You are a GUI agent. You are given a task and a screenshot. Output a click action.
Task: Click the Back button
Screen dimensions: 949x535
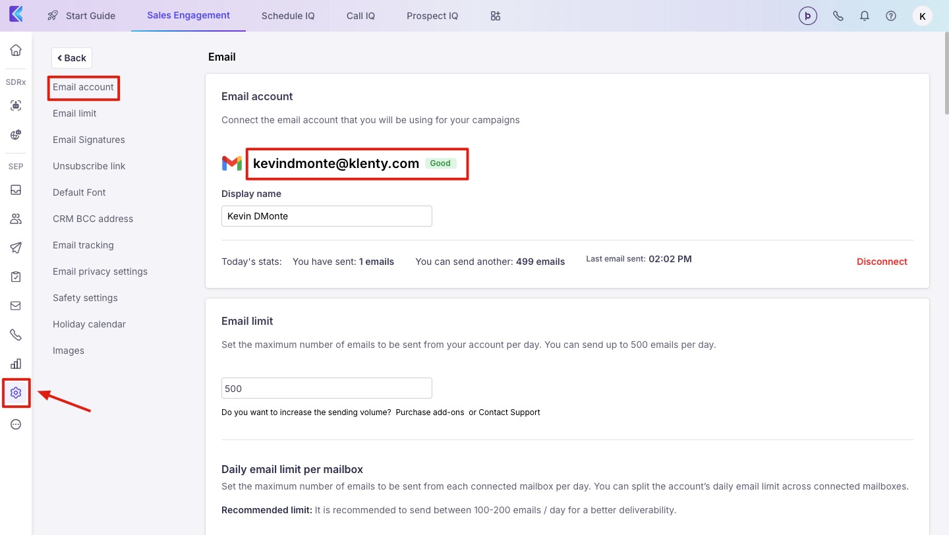(72, 58)
